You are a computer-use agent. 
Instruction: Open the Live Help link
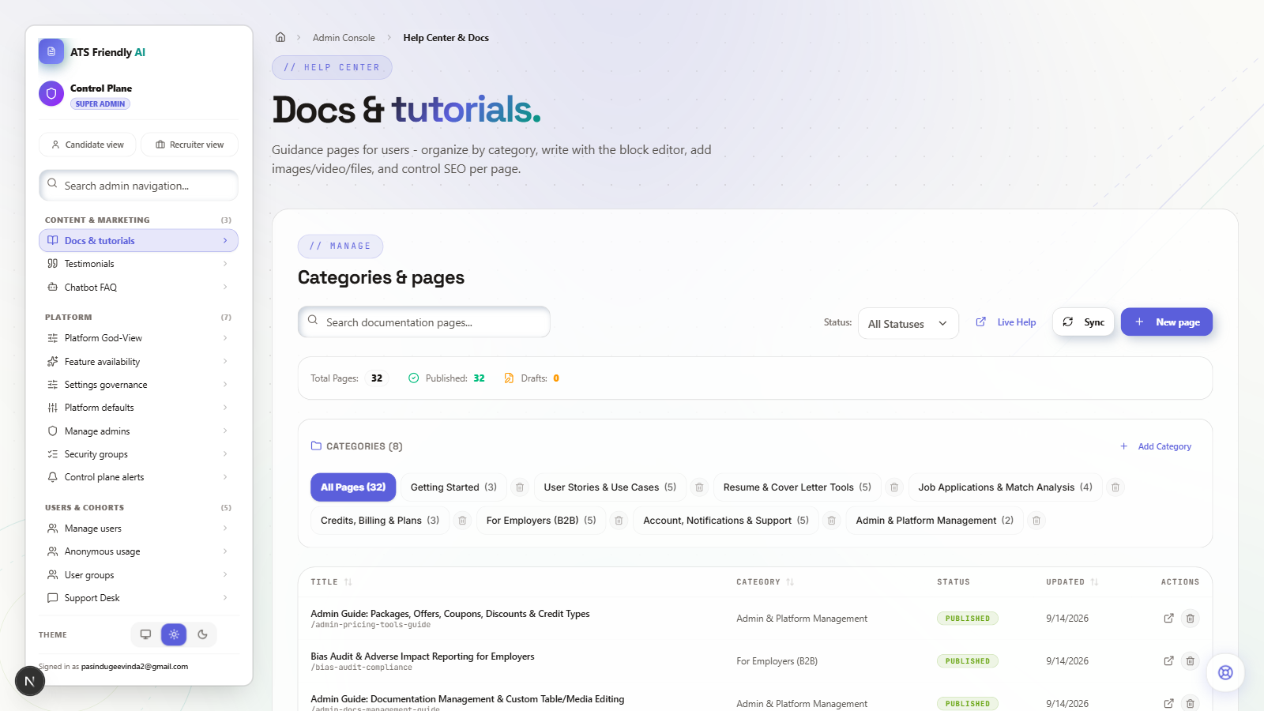point(1006,322)
